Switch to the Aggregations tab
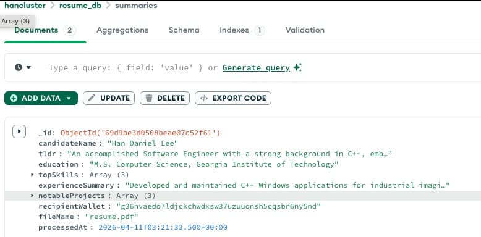Screen dimensions: 481x237 [122, 30]
